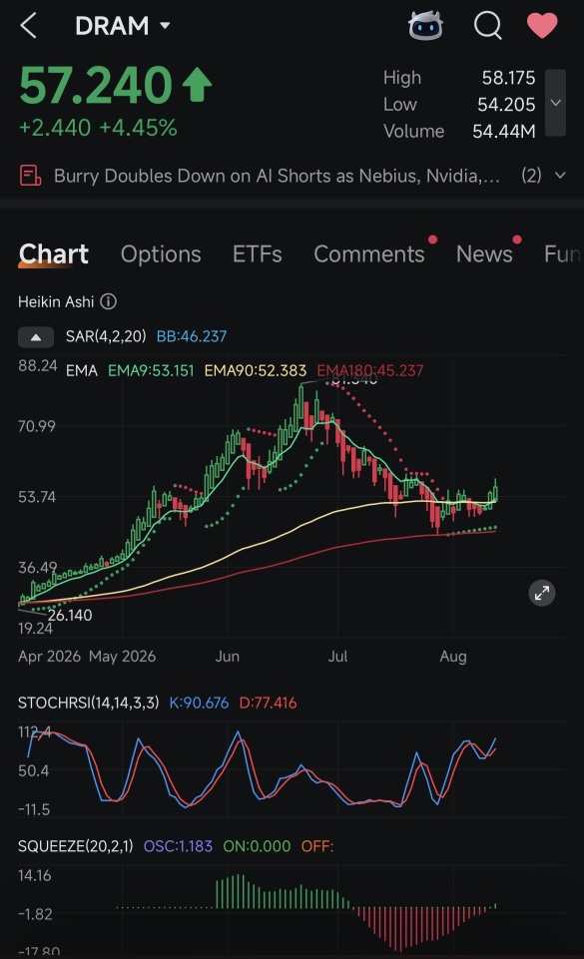This screenshot has width=584, height=959.
Task: Open the News tab
Action: [484, 253]
